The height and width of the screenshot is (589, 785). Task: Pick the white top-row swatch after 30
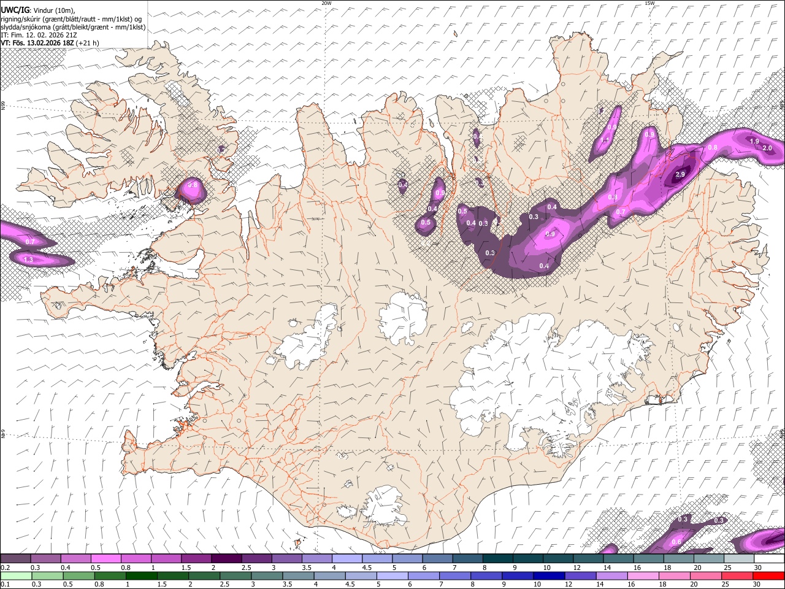(x=769, y=558)
